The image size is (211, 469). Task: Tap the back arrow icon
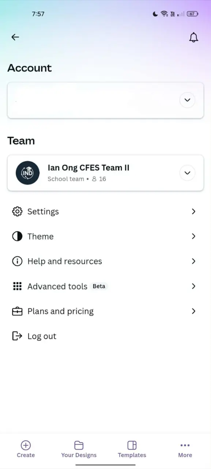pyautogui.click(x=15, y=37)
